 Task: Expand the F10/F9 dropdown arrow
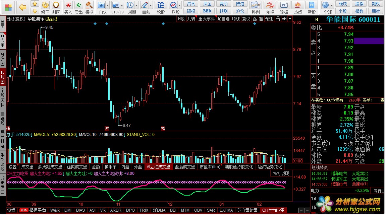point(122,5)
